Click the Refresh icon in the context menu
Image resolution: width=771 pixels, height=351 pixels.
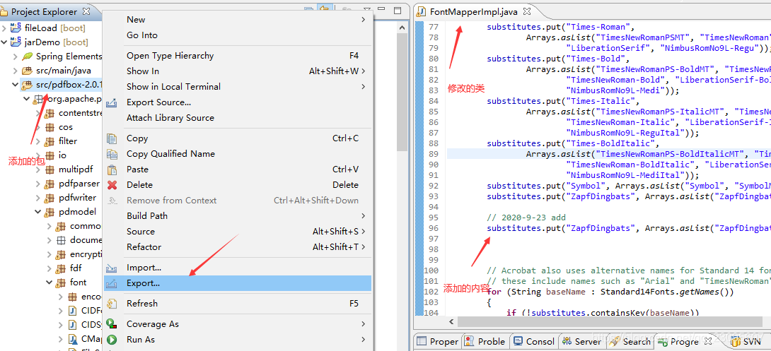click(x=112, y=304)
